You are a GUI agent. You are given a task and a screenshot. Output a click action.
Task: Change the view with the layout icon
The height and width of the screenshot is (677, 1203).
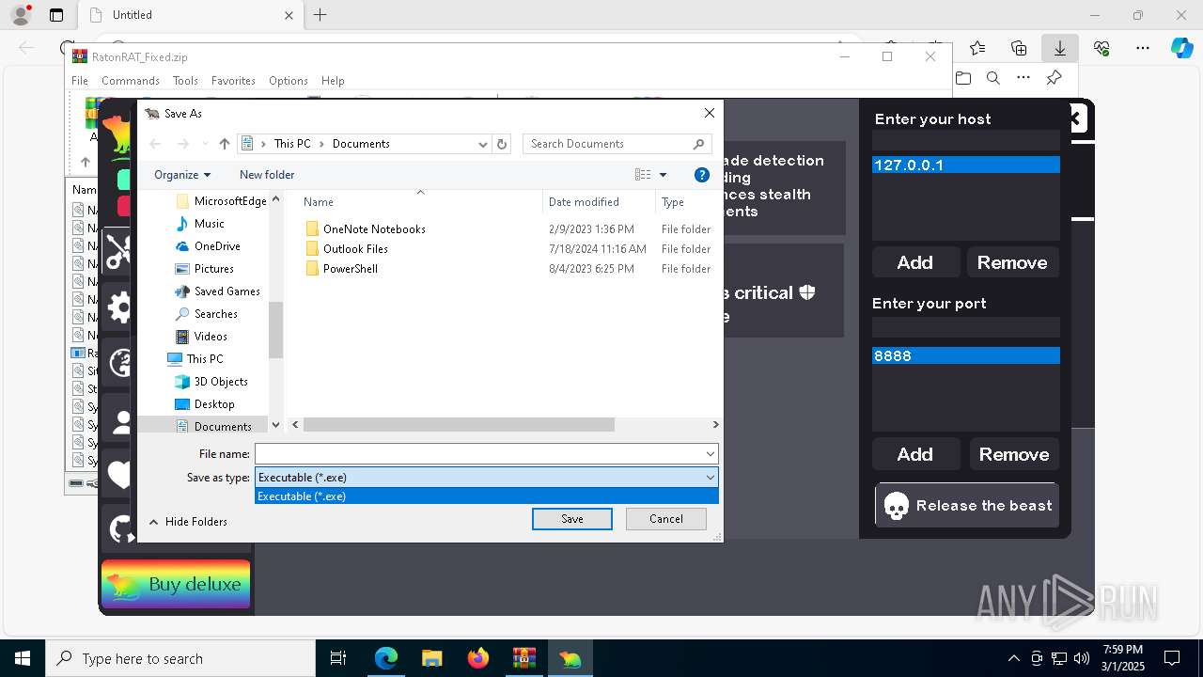643,175
